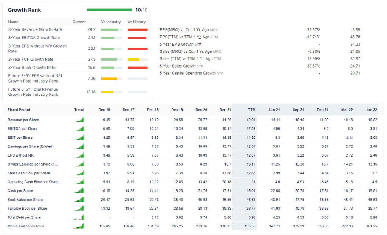Click the Book Value per Share trend sparkline

[x=79, y=200]
